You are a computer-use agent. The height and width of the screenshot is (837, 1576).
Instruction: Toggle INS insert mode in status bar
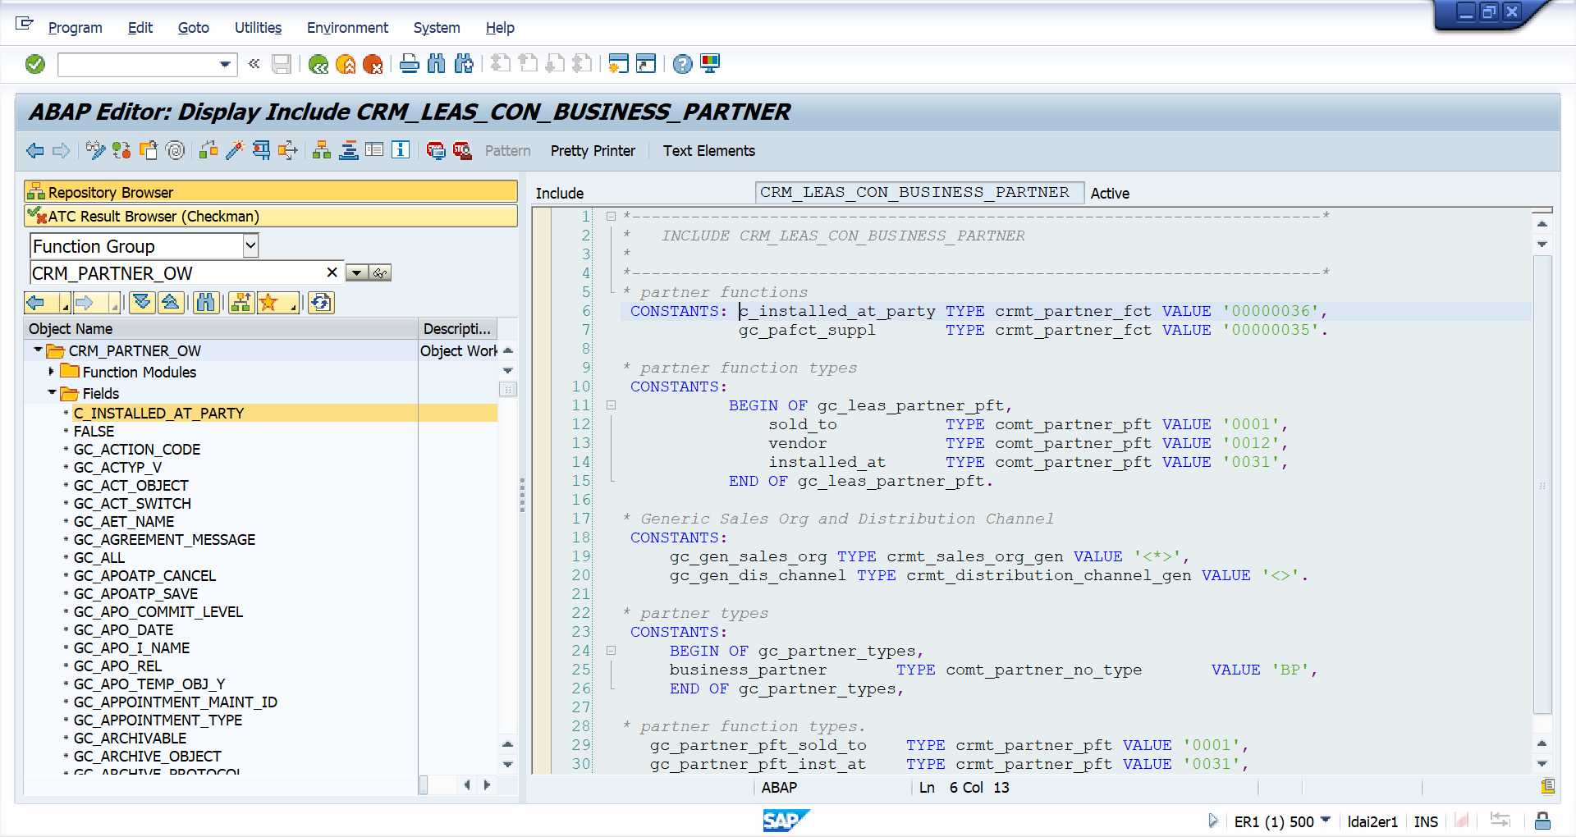[x=1426, y=821]
